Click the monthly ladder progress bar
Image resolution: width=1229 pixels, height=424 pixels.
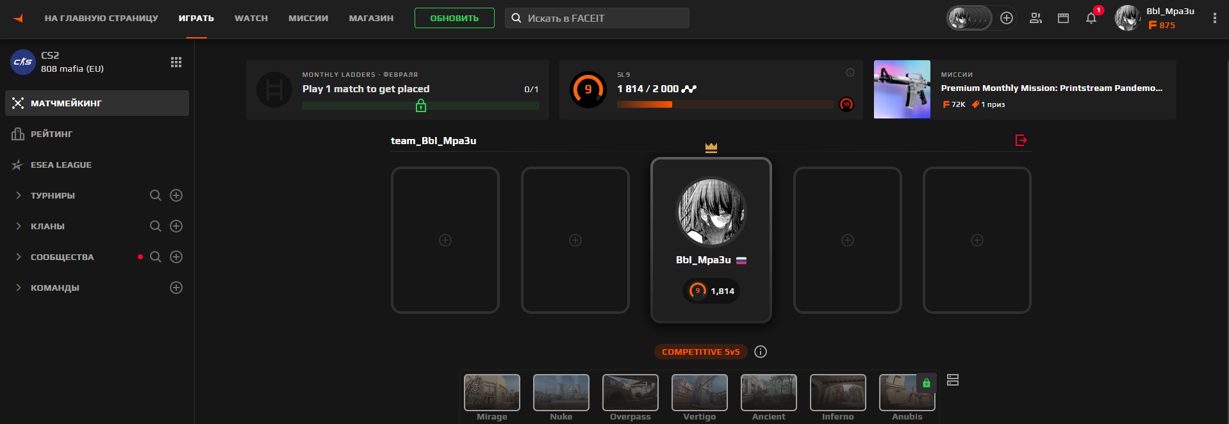click(x=420, y=106)
